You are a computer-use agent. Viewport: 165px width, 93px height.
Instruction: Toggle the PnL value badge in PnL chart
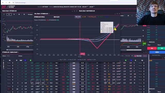[x=78, y=17]
